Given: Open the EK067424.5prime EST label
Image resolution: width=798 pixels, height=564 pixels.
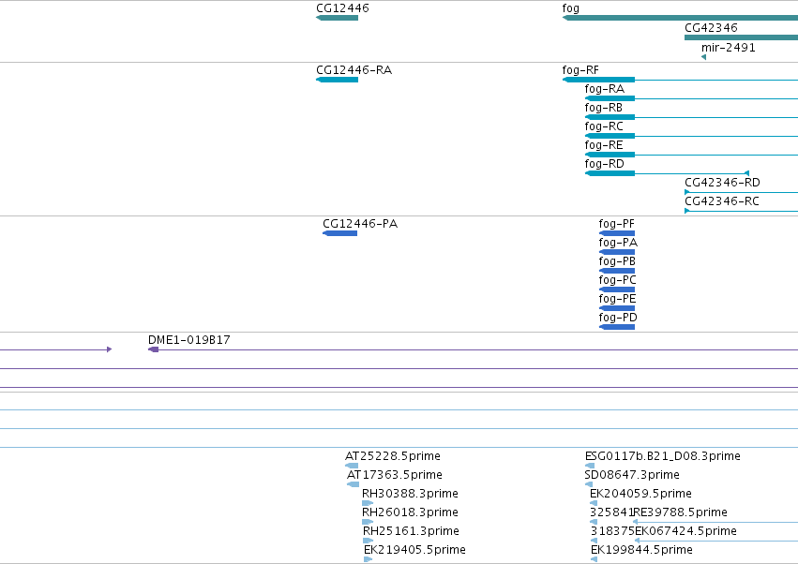Looking at the screenshot, I should (685, 531).
